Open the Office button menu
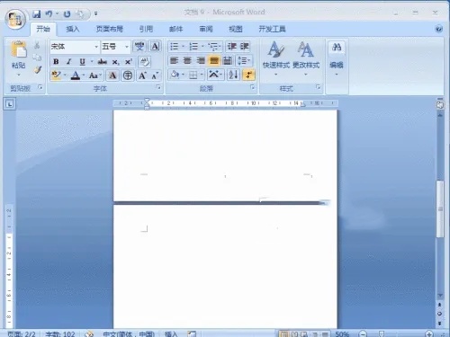450x337 pixels. click(15, 19)
